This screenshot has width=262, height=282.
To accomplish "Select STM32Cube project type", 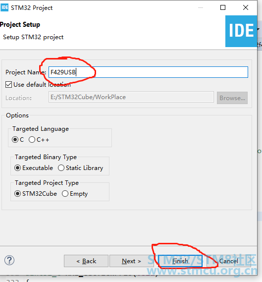I will (18, 194).
